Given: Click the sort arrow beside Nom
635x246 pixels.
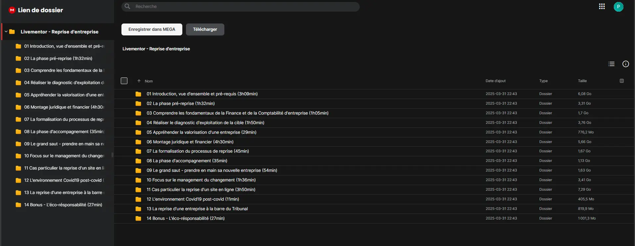Looking at the screenshot, I should pyautogui.click(x=139, y=81).
